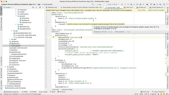Click the CRLF line separator indicator
This screenshot has width=169, height=95.
pos(141,94)
